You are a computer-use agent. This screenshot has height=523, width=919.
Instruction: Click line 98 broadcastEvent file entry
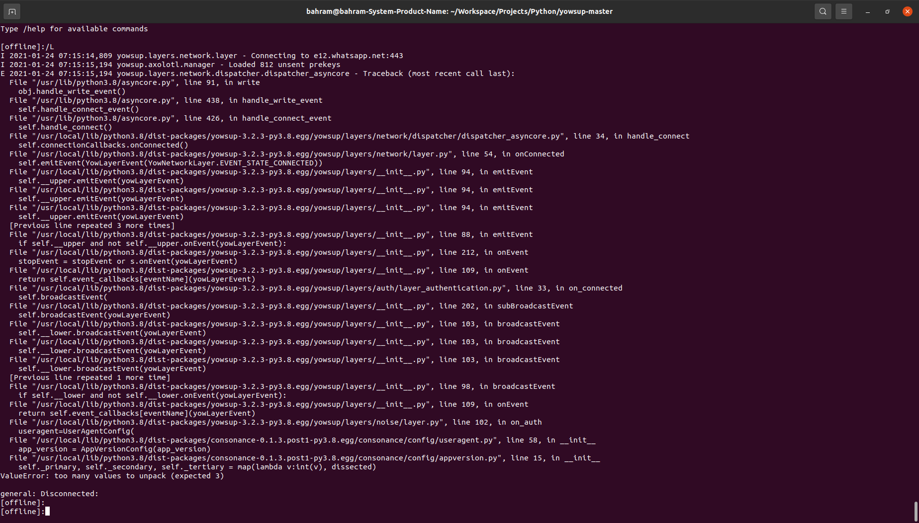click(282, 386)
